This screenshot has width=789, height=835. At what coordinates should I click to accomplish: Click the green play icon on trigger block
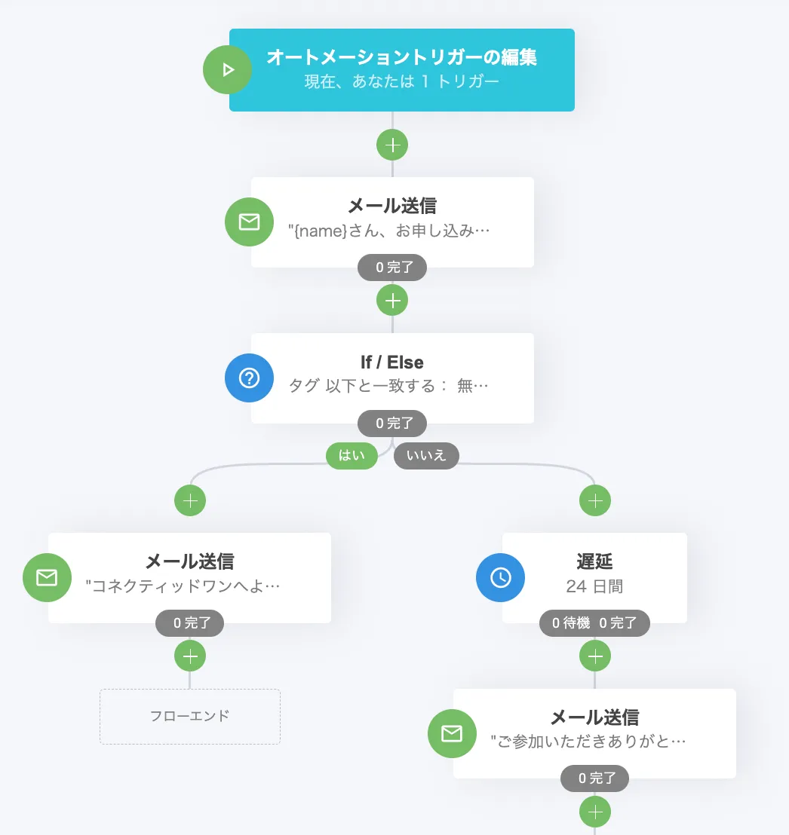pyautogui.click(x=227, y=70)
